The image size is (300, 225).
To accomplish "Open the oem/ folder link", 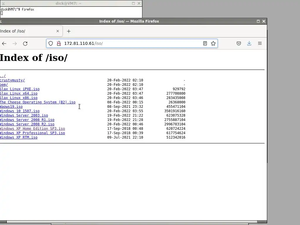I will click(x=4, y=85).
